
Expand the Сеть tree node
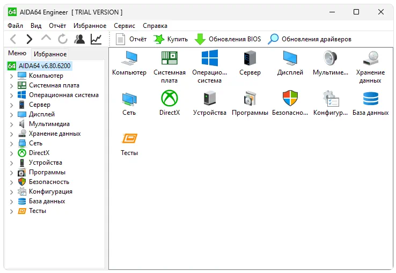(x=11, y=143)
